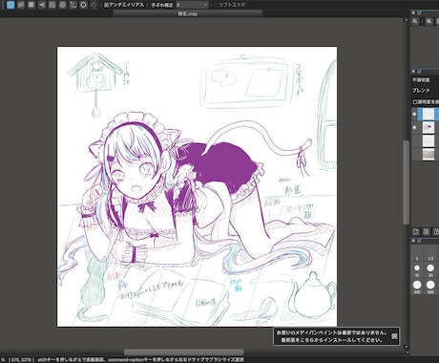
Task: Click the ブレンド label in layer panel
Action: [x=421, y=91]
